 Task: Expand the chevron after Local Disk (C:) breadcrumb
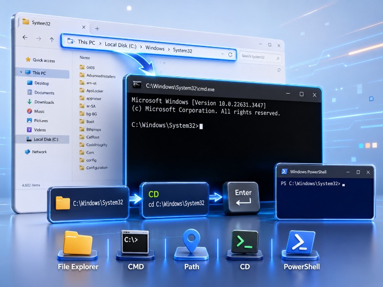[141, 47]
